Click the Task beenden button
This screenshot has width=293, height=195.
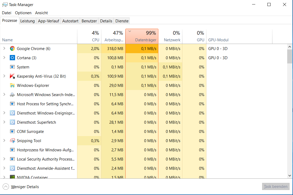tap(276, 187)
